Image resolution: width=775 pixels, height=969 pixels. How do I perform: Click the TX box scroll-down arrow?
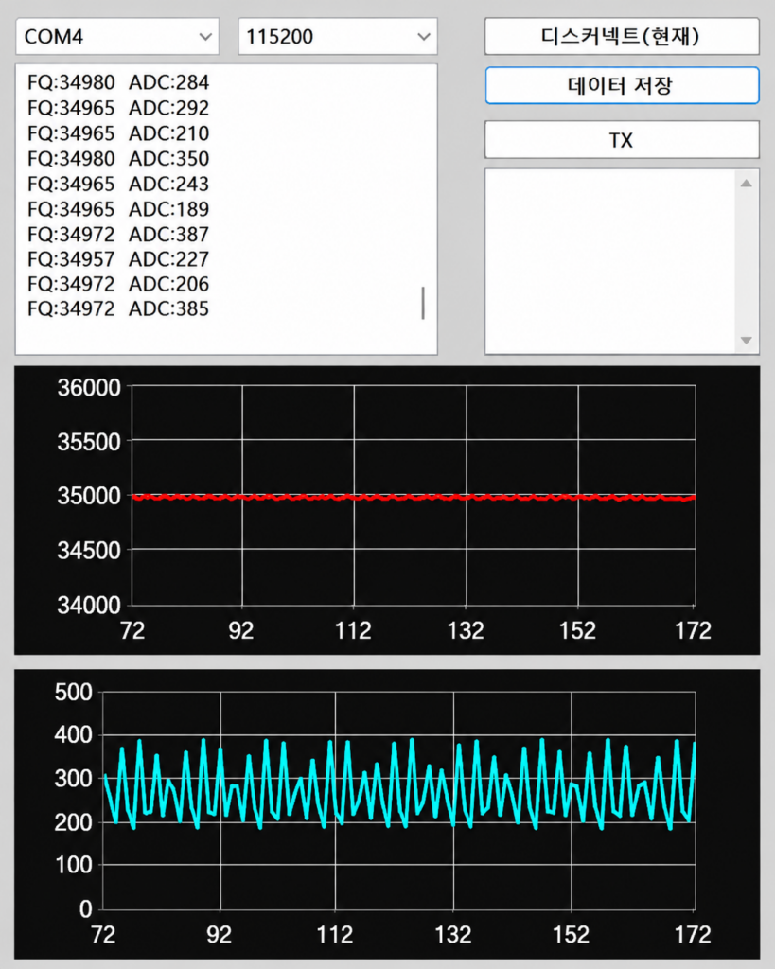tap(747, 341)
